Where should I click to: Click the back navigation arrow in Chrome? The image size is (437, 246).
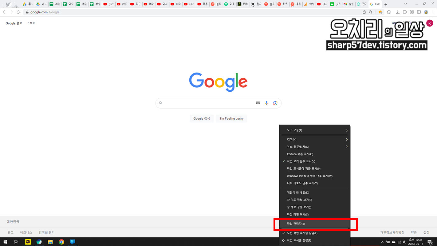(x=4, y=12)
